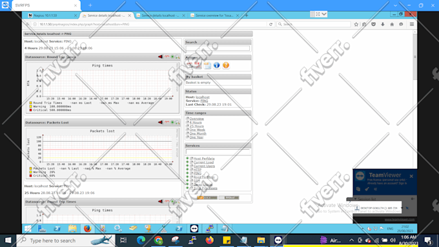Open Chrome on local taskbar
This screenshot has height=247, width=439.
coord(158,241)
